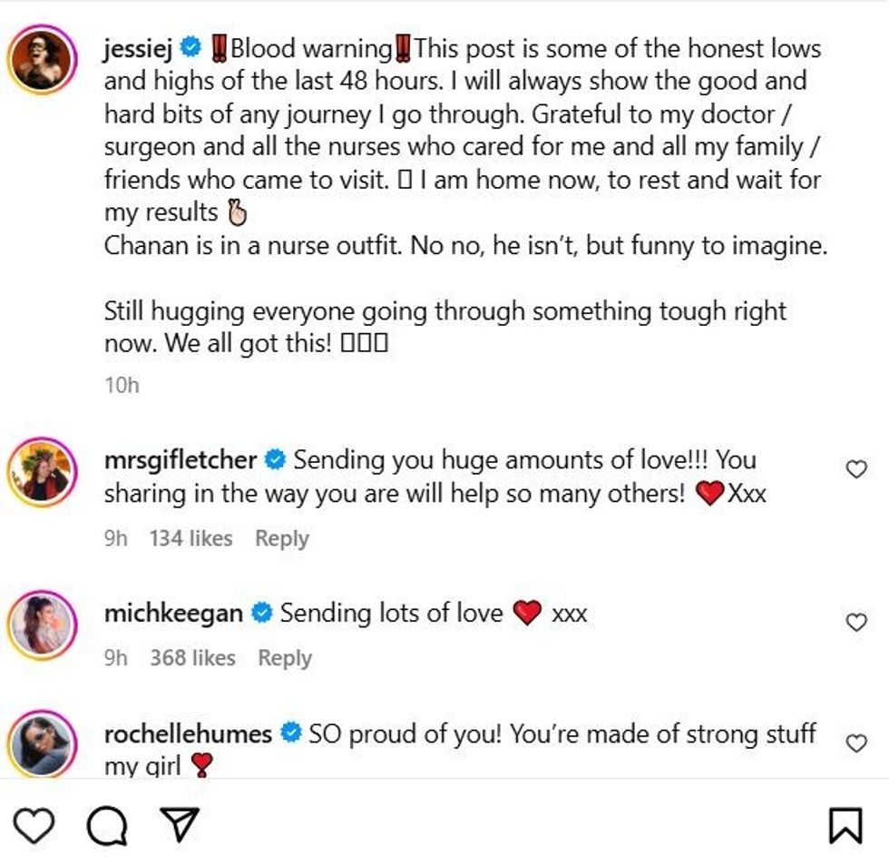Reply to michkeegan's comment
Viewport: 889px width, 866px height.
(x=284, y=658)
